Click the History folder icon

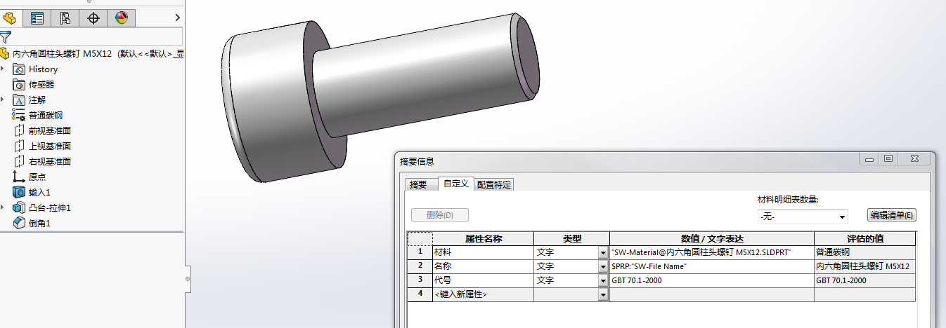tap(20, 69)
